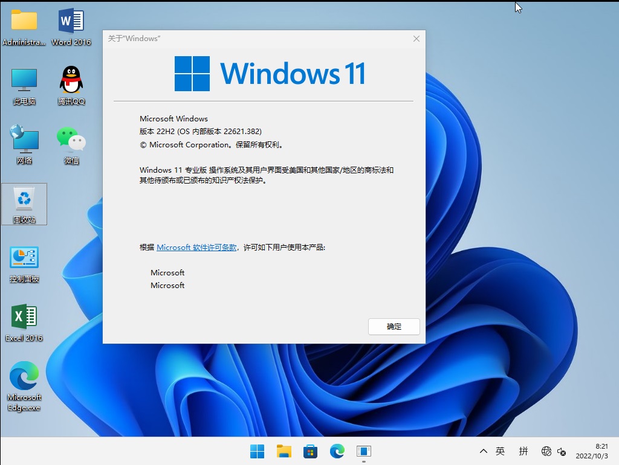Select the 网络 network icon
The image size is (619, 465).
(24, 145)
